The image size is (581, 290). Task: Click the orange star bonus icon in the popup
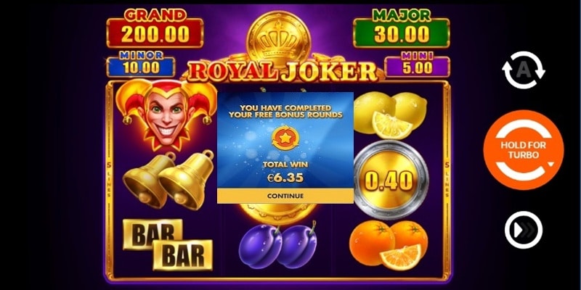coord(285,138)
